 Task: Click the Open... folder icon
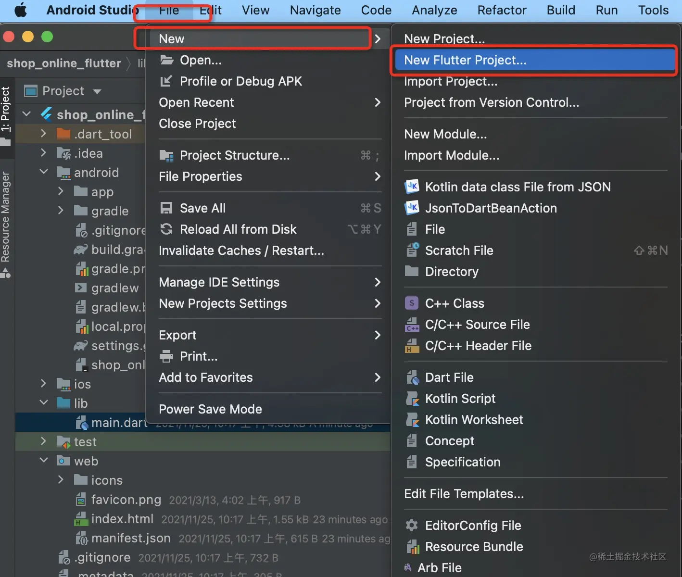click(166, 60)
